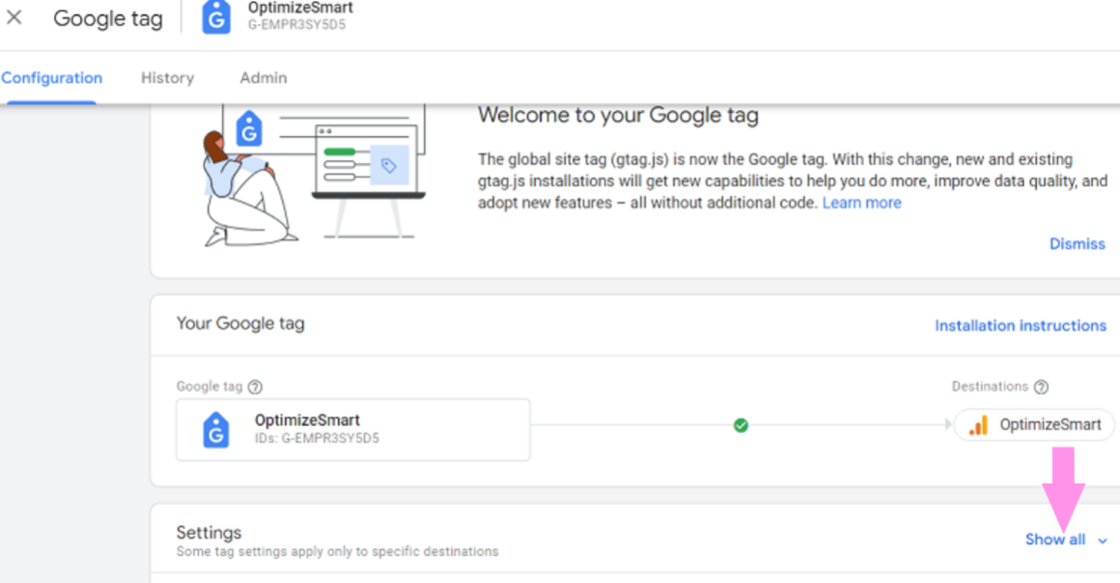Click help icon beside Google tag label
This screenshot has height=583, width=1120.
[x=255, y=387]
